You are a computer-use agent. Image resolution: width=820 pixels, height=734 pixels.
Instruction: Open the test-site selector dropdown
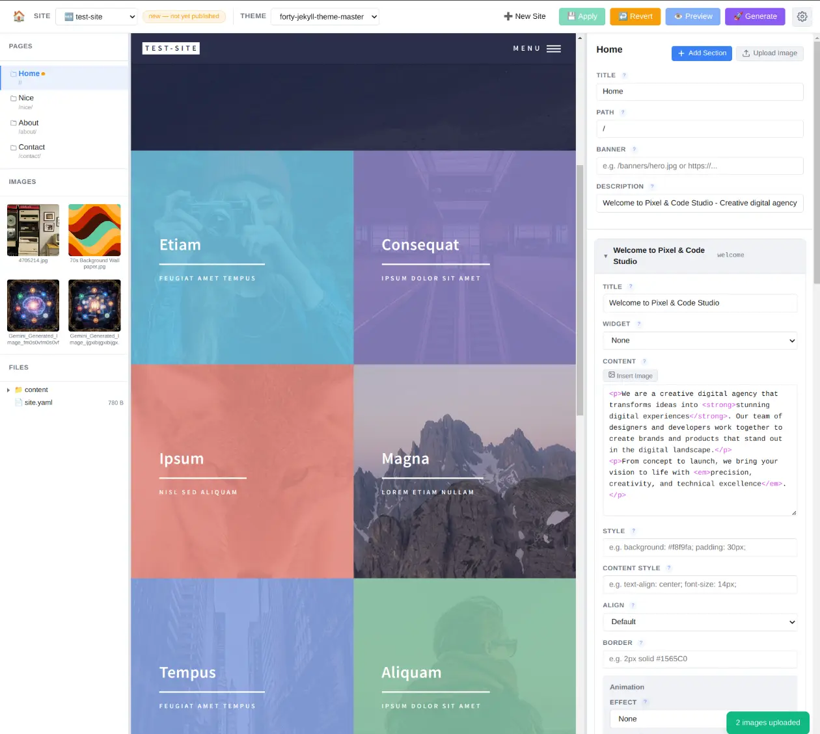(96, 16)
